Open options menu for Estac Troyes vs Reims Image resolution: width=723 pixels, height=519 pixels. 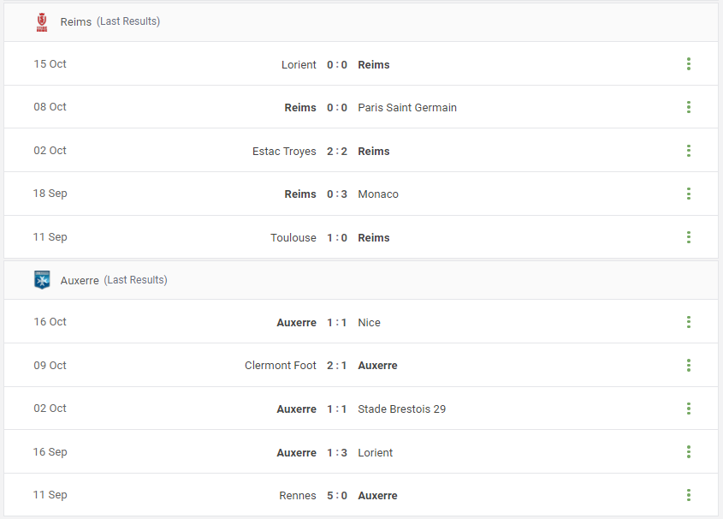pos(689,151)
